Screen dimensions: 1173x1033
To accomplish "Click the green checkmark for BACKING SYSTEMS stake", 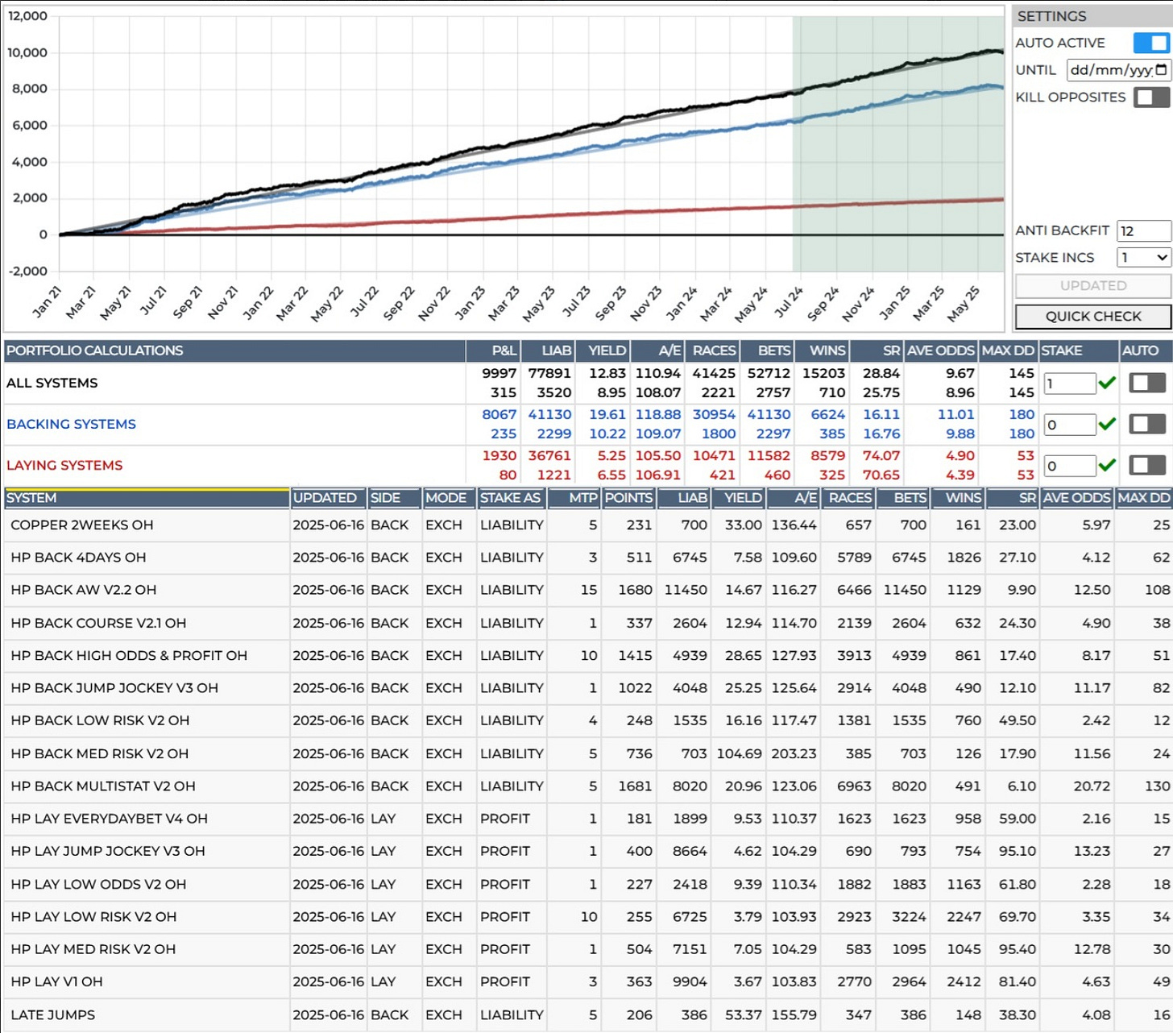I will pos(1107,424).
